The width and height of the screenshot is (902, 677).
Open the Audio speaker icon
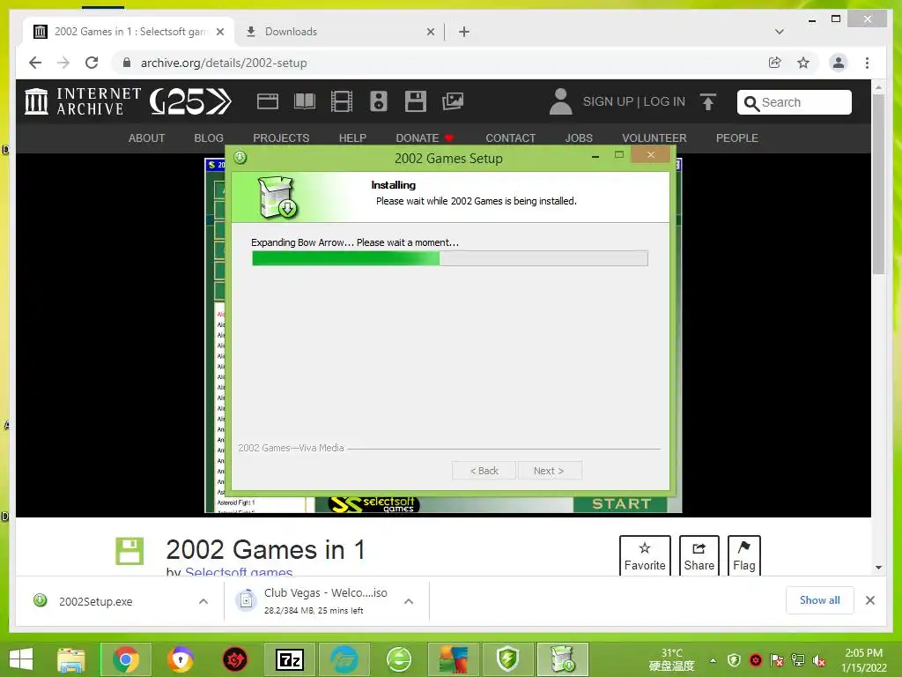pyautogui.click(x=378, y=101)
